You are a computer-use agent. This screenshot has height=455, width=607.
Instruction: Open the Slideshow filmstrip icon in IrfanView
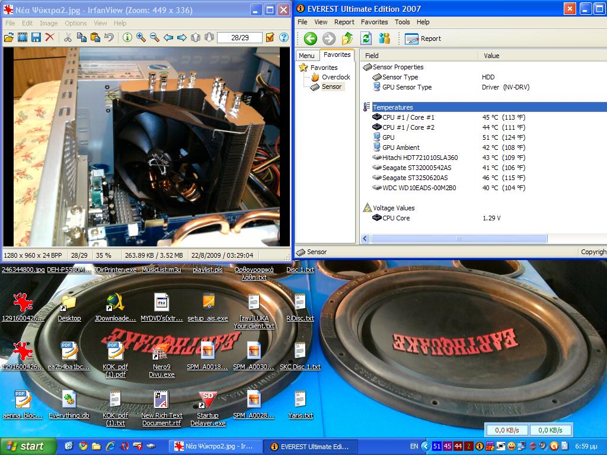23,37
